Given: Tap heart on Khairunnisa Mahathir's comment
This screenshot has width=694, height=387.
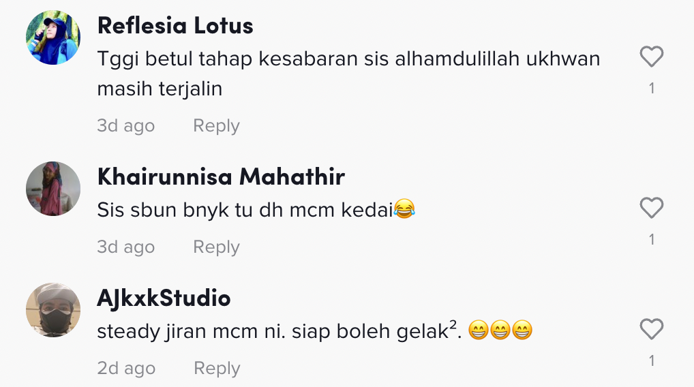Looking at the screenshot, I should point(652,208).
